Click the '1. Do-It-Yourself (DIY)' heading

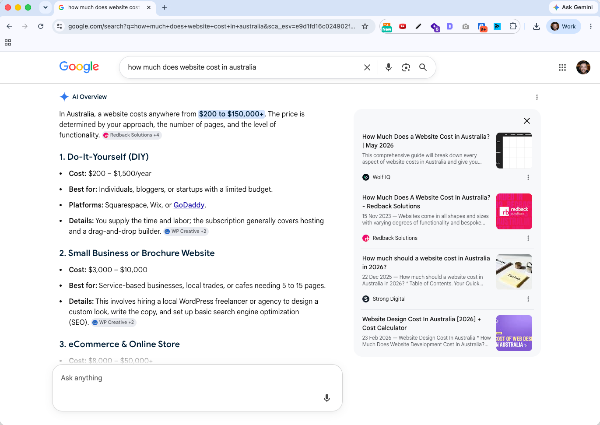(x=104, y=157)
